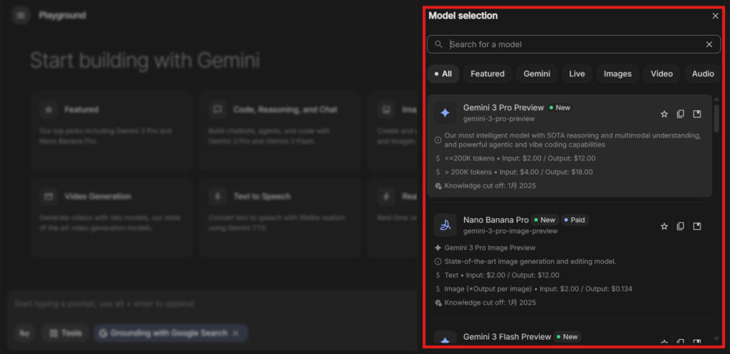Screen dimensions: 730x354
Task: Star the Gemini 3 Pro Preview model
Action: click(664, 114)
